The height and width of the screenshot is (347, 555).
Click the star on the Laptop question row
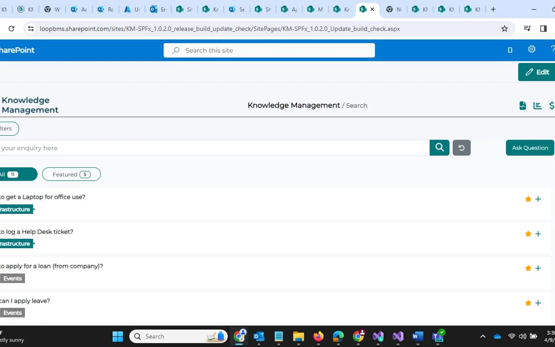pos(528,199)
